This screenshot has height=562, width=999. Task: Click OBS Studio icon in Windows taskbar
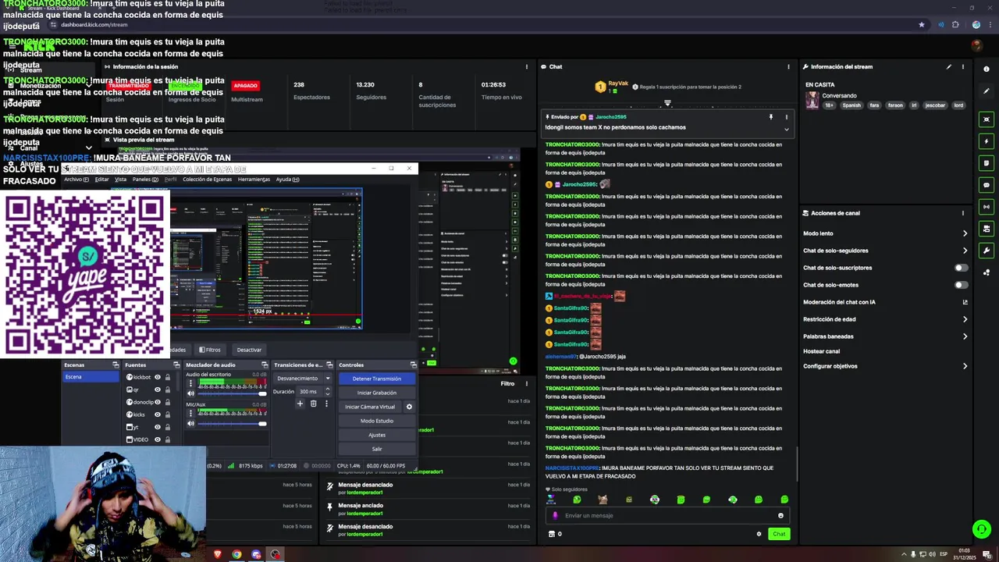pos(275,555)
